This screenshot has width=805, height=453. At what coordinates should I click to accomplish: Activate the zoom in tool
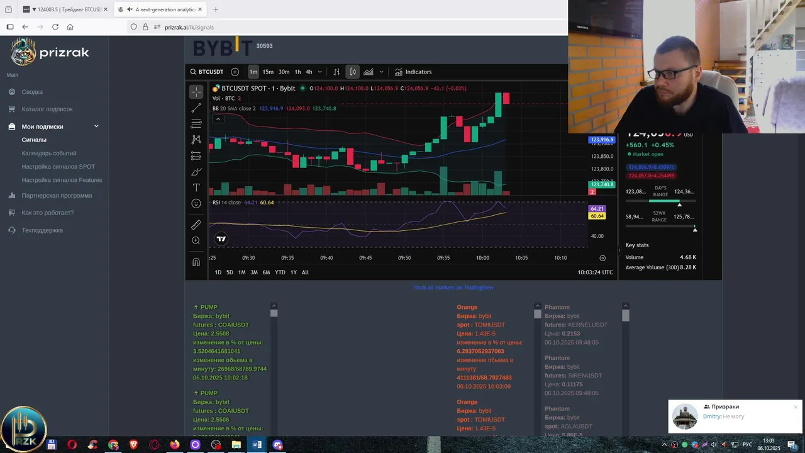[x=196, y=240]
